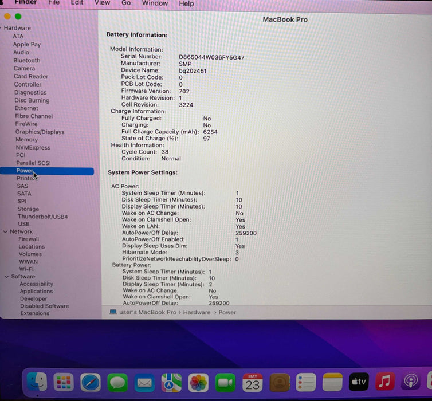Select SATA in the sidebar
The width and height of the screenshot is (432, 401).
pyautogui.click(x=24, y=194)
